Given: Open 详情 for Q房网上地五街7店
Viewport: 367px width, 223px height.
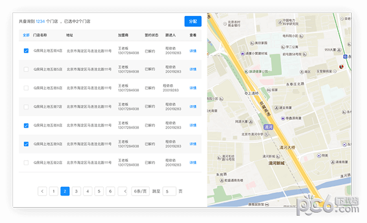Looking at the screenshot, I should point(193,107).
